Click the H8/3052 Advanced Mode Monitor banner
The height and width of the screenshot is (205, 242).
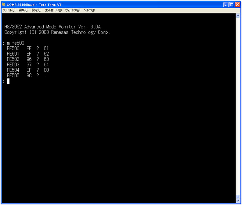click(52, 27)
